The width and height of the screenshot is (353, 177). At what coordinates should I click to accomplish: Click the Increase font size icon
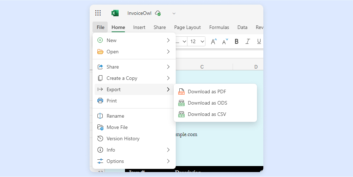click(x=214, y=41)
